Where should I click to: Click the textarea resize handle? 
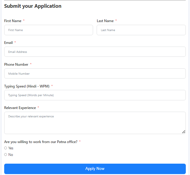click(x=184, y=132)
